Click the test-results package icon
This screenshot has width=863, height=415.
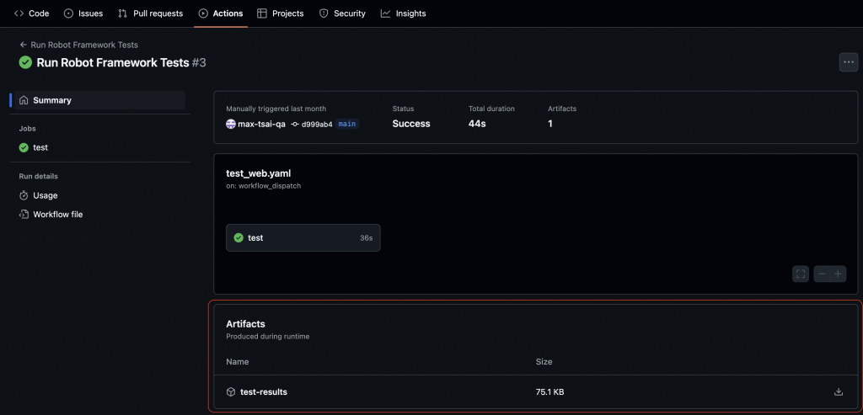[x=231, y=392]
